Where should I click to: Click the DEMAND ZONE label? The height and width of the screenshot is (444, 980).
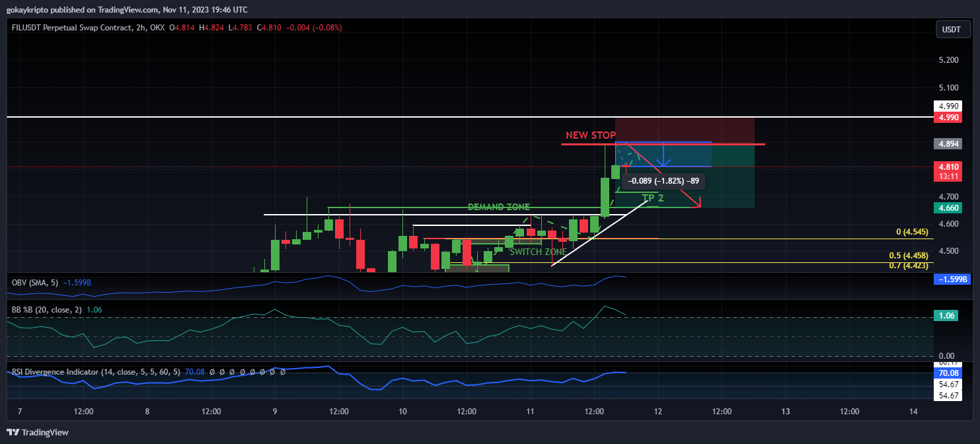pos(498,207)
